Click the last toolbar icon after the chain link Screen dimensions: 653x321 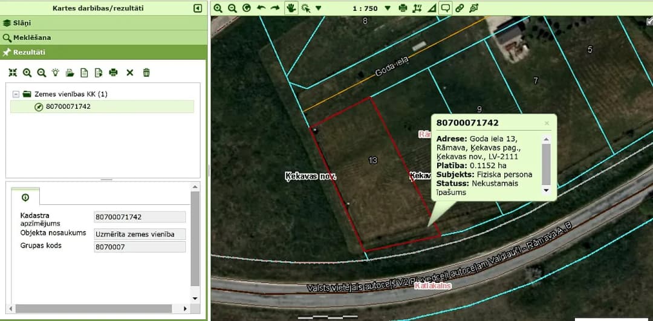474,8
